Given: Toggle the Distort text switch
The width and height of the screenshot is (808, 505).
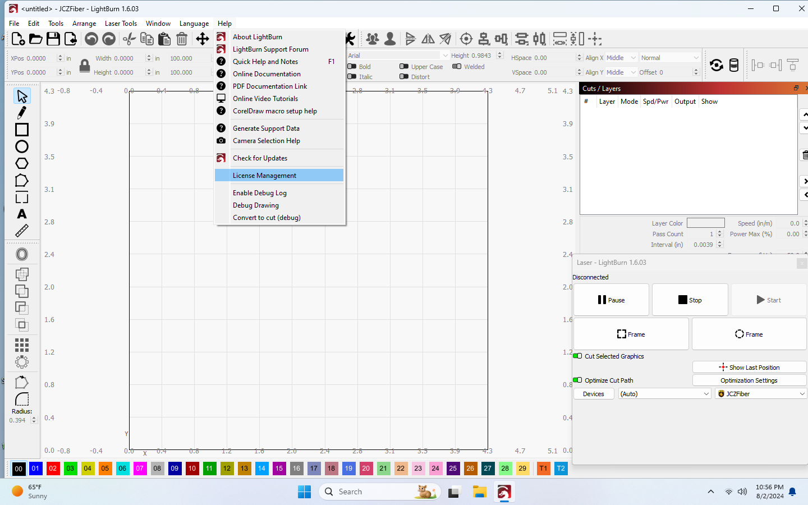Looking at the screenshot, I should tap(404, 77).
